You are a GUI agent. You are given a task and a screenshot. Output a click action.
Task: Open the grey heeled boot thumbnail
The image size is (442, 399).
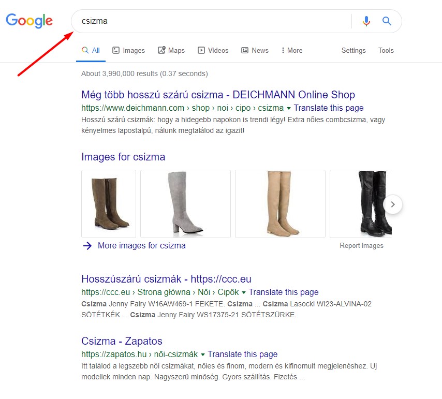[x=185, y=204]
